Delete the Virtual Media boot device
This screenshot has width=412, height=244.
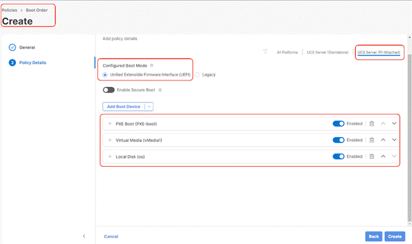pos(372,140)
